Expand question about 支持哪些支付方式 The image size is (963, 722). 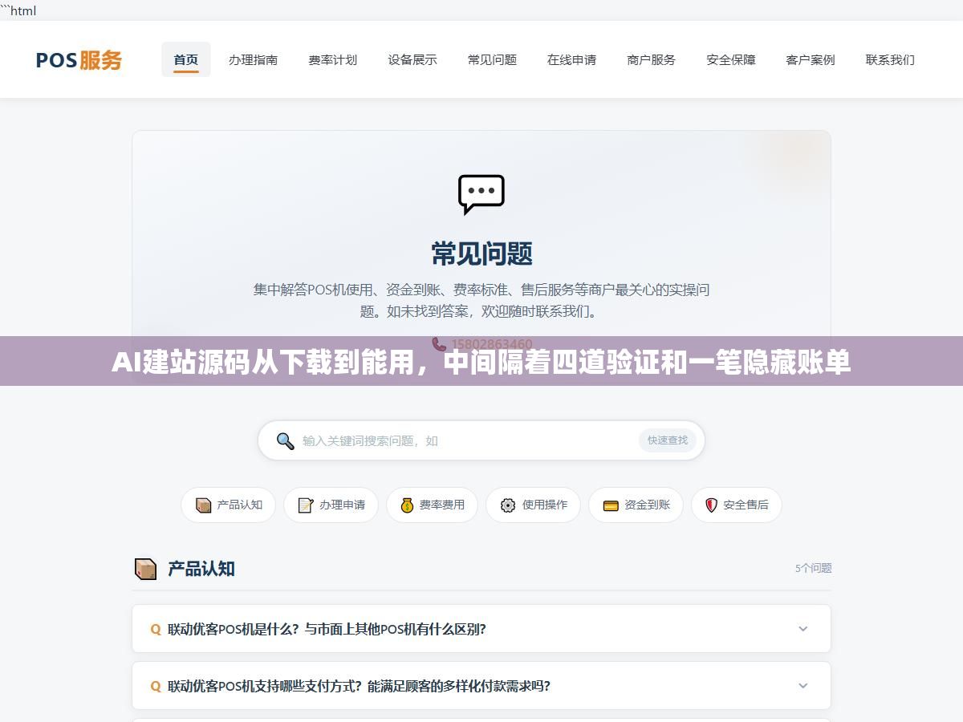pos(481,686)
